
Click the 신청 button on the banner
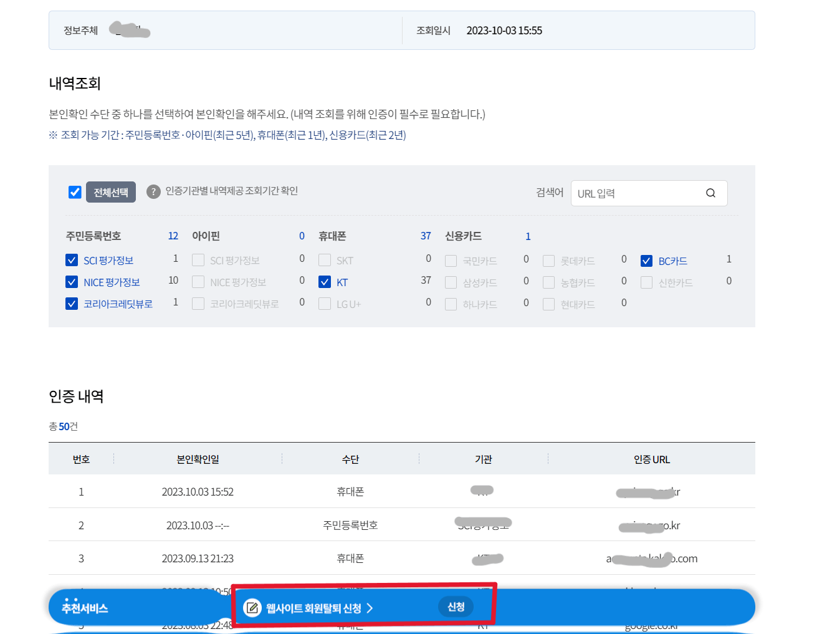(456, 606)
